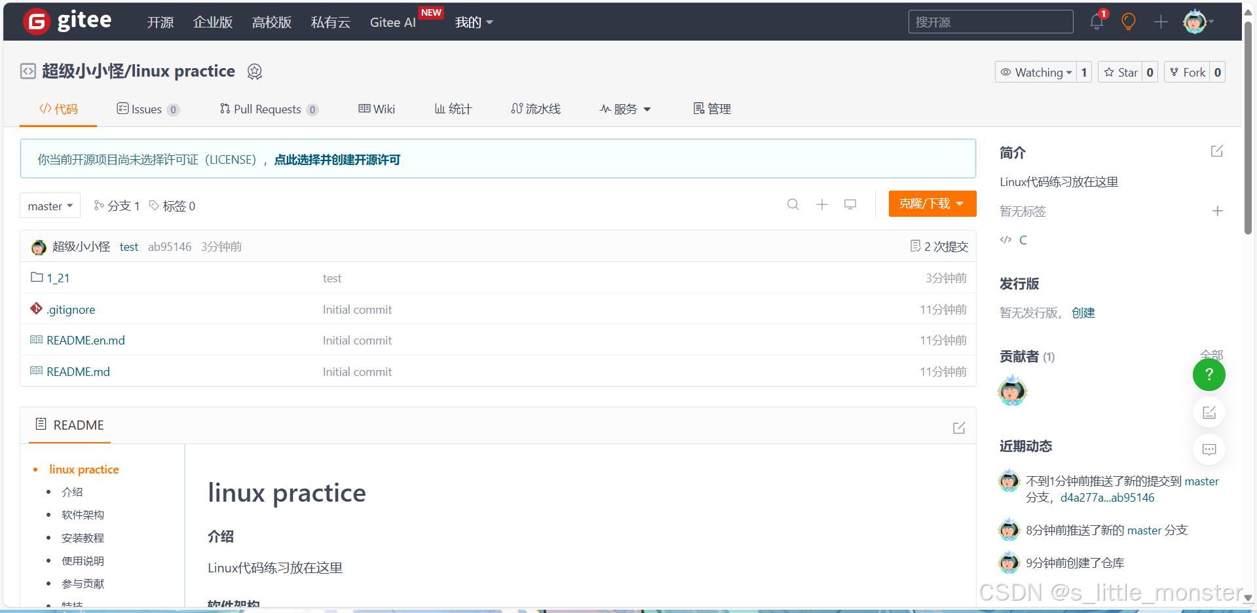Open the notification bell icon
Screen dimensions: 1257x613
pyautogui.click(x=1095, y=21)
